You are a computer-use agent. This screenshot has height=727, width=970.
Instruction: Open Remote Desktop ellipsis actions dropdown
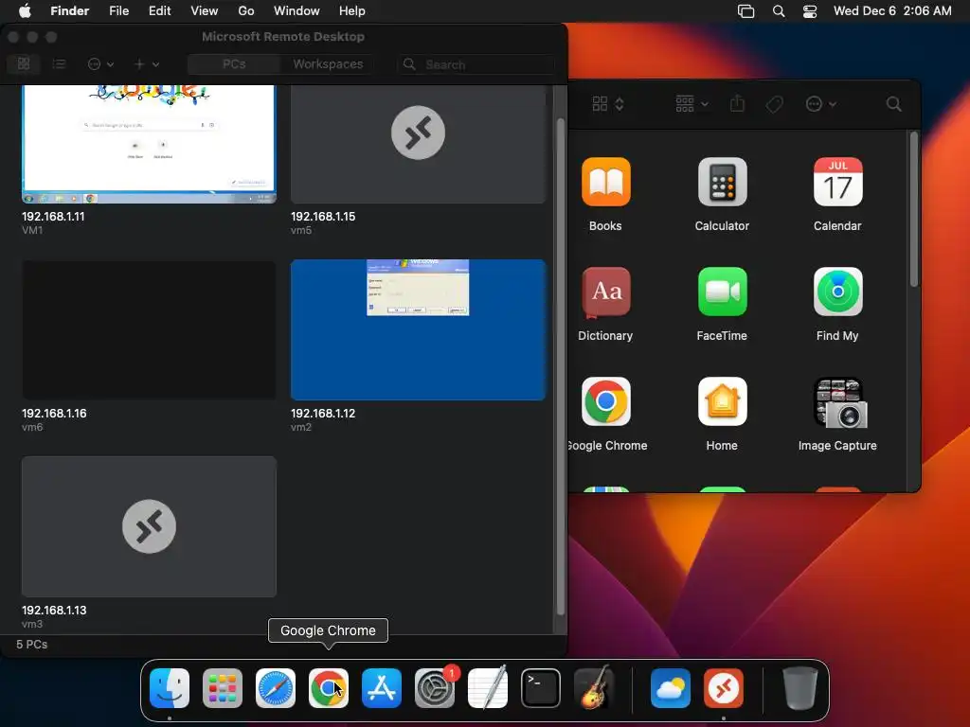(x=100, y=64)
